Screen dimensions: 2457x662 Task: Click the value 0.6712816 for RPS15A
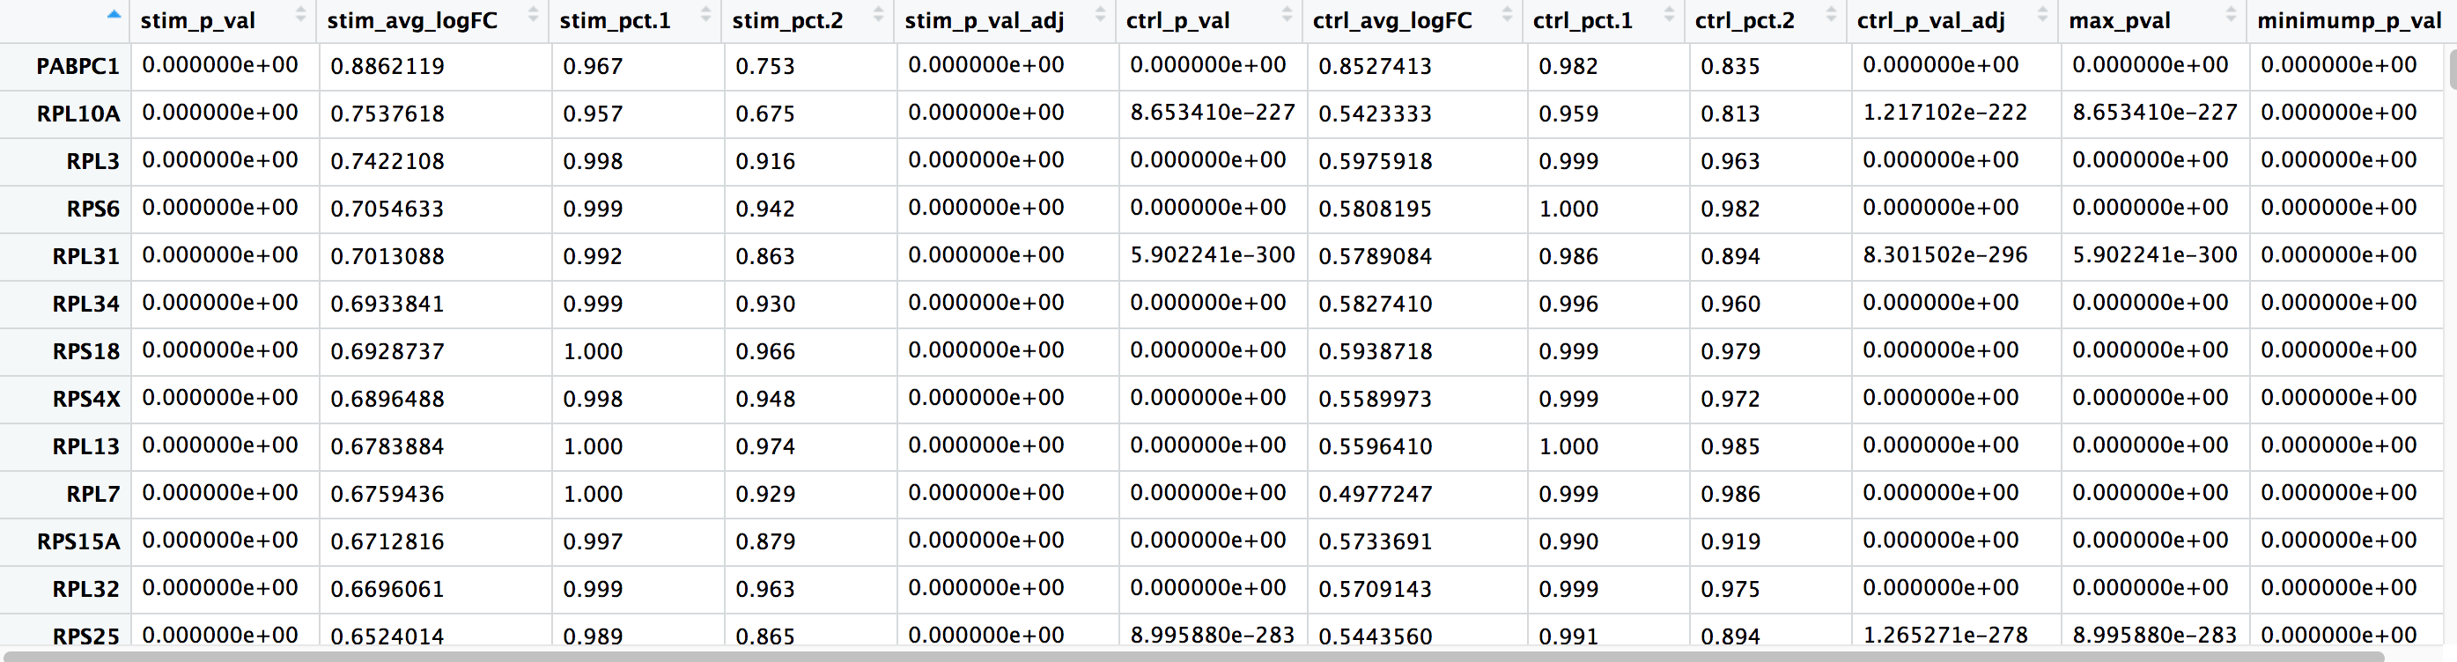[387, 541]
